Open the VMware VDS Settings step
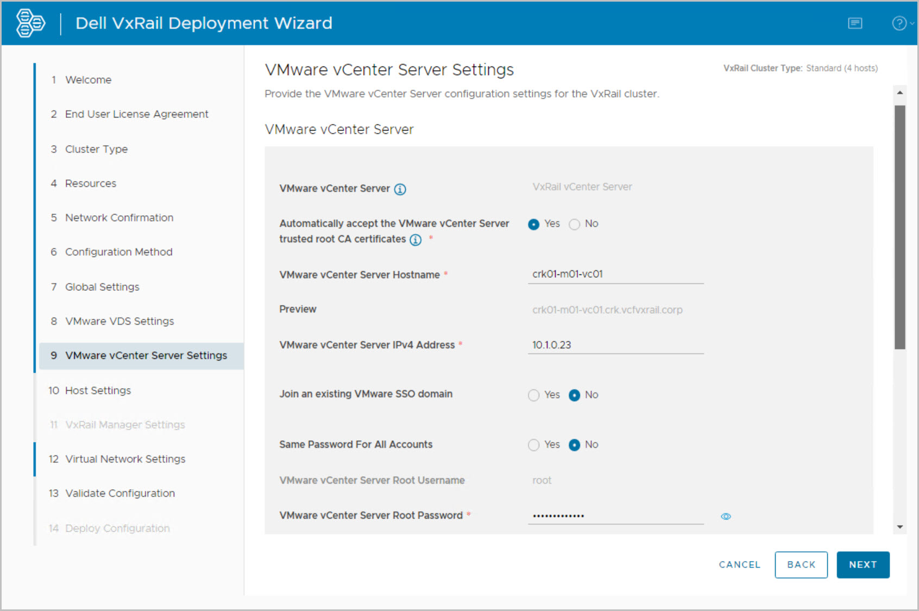Viewport: 919px width, 611px height. tap(119, 321)
